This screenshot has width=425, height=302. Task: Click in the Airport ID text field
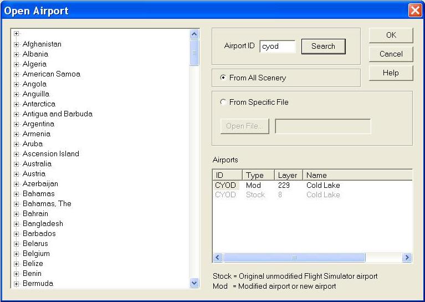(x=277, y=47)
